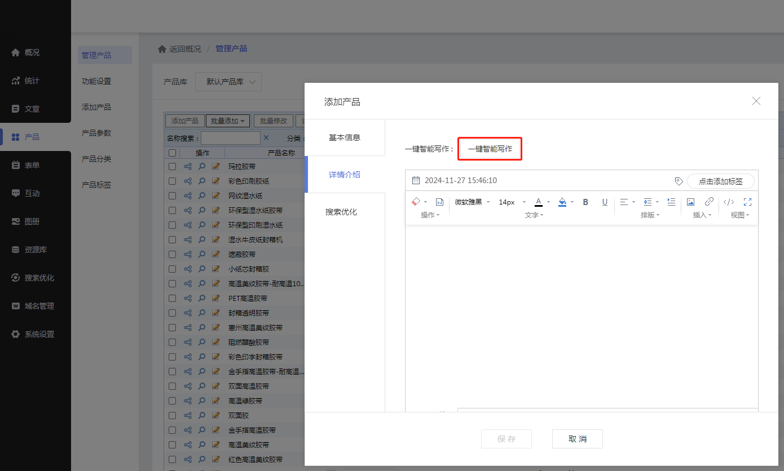Enter fullscreen editor mode

pyautogui.click(x=748, y=202)
